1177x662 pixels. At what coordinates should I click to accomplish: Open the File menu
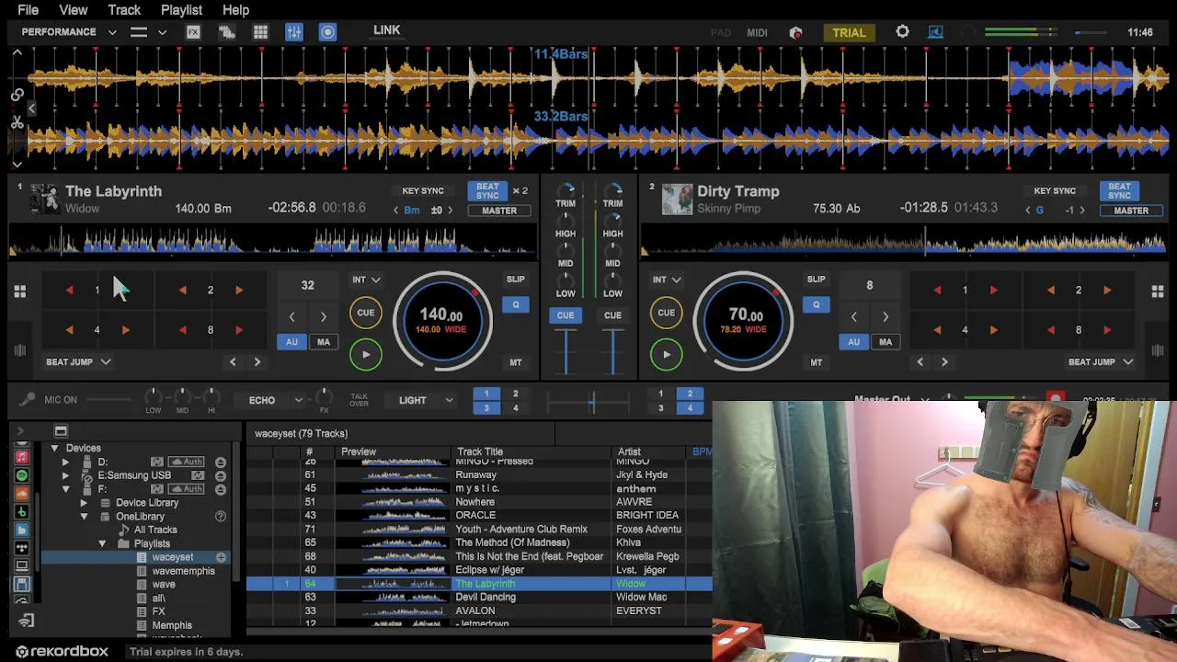click(28, 10)
